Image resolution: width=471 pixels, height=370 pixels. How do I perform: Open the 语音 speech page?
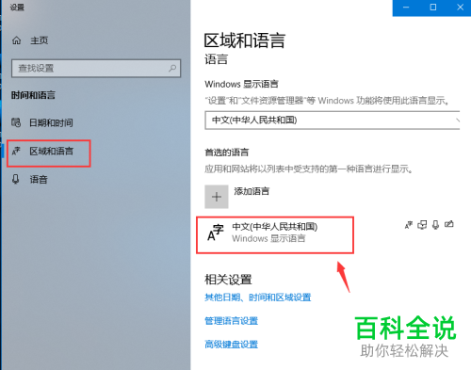[x=39, y=180]
